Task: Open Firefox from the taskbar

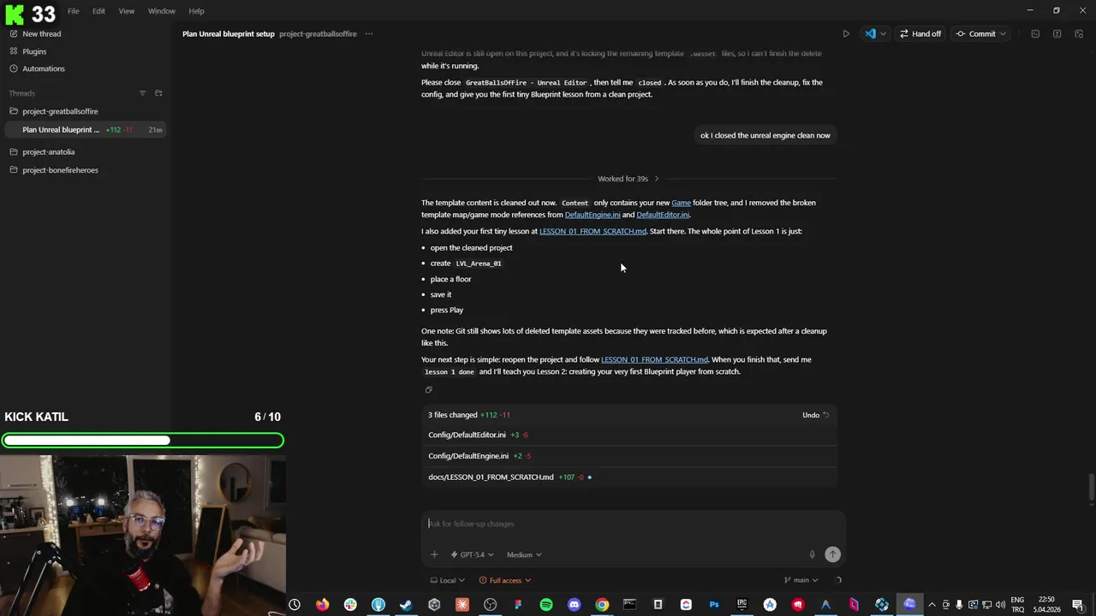Action: pos(322,605)
